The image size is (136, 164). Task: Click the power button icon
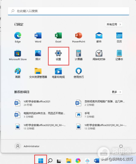tap(121, 146)
